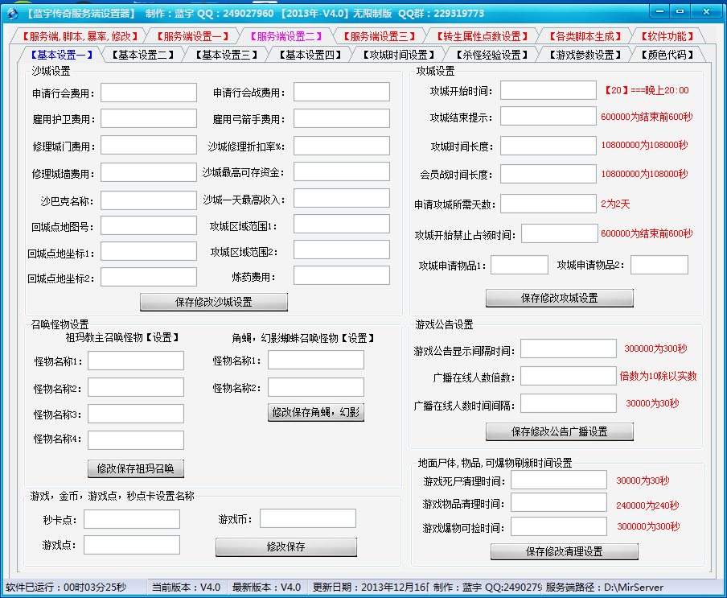The width and height of the screenshot is (727, 598).
Task: Open the 【攻城时间设置】 sub-tab
Action: pyautogui.click(x=399, y=55)
